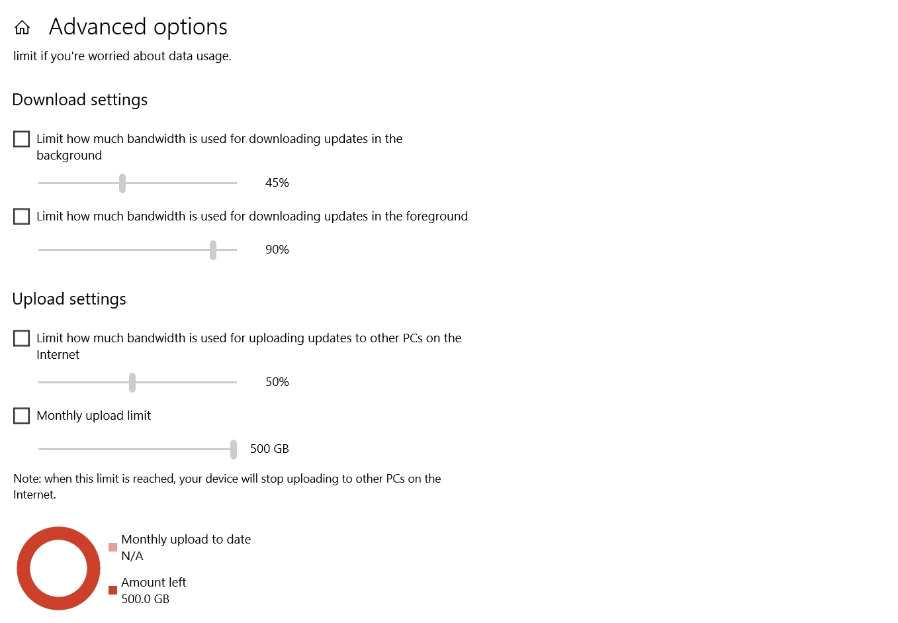Click the donut chart showing upload usage
Image resolution: width=898 pixels, height=623 pixels.
click(58, 568)
